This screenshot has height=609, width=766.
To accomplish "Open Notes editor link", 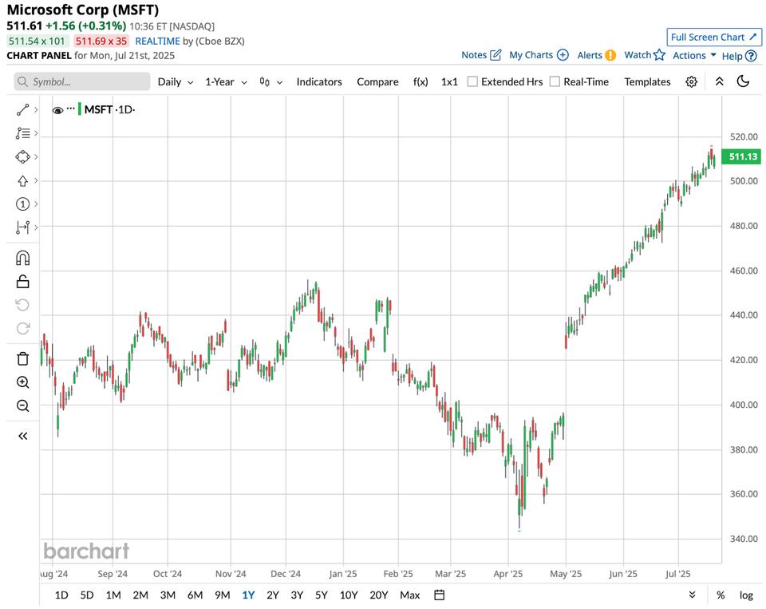I will point(481,55).
